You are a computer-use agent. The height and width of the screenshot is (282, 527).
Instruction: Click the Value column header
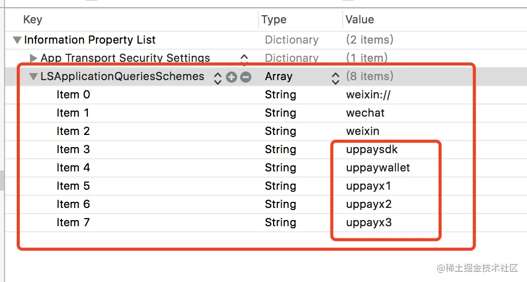click(359, 20)
